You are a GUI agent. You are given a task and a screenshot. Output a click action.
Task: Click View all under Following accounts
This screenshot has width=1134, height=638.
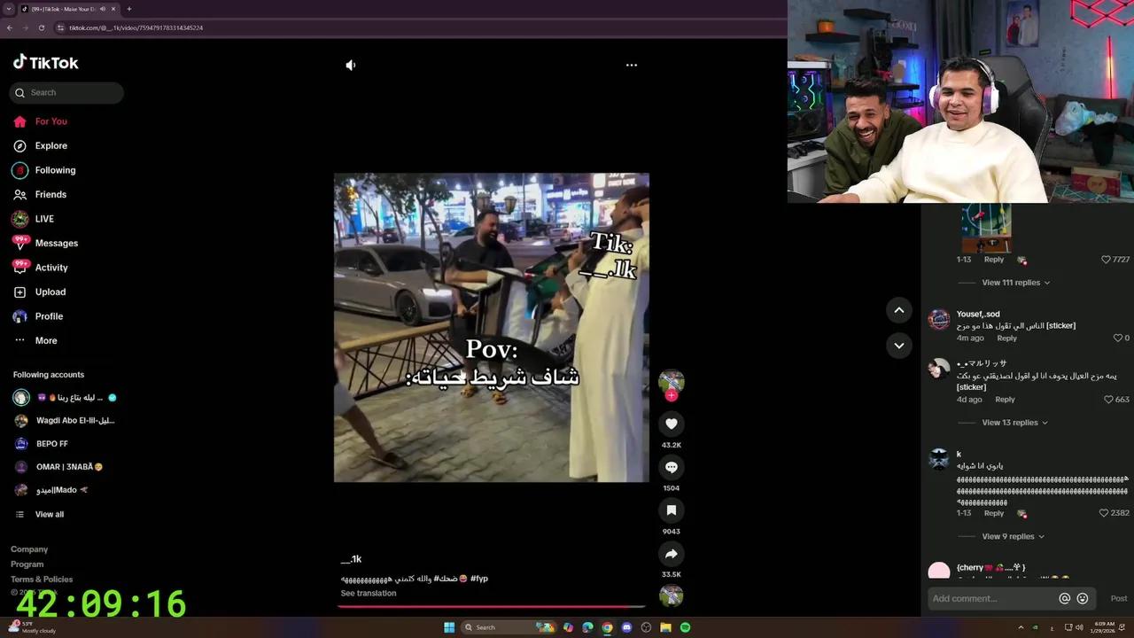pos(49,514)
